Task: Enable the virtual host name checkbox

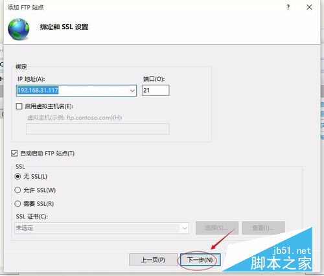Action: pyautogui.click(x=19, y=106)
